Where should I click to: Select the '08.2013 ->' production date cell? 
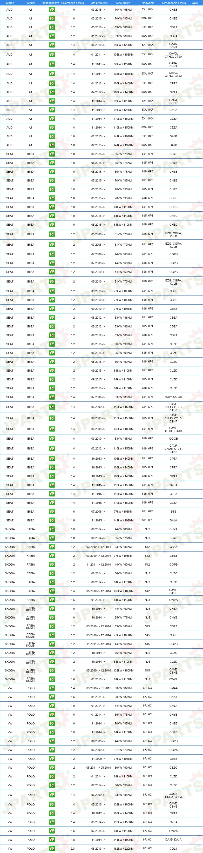(x=98, y=849)
